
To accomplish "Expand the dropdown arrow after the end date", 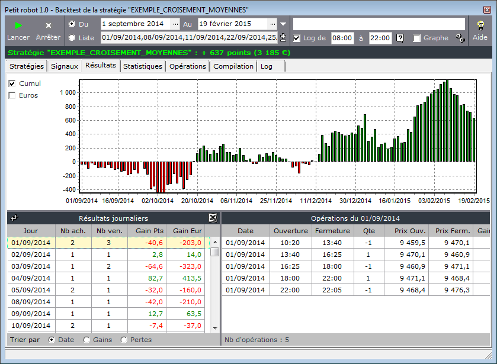I will tap(283, 24).
